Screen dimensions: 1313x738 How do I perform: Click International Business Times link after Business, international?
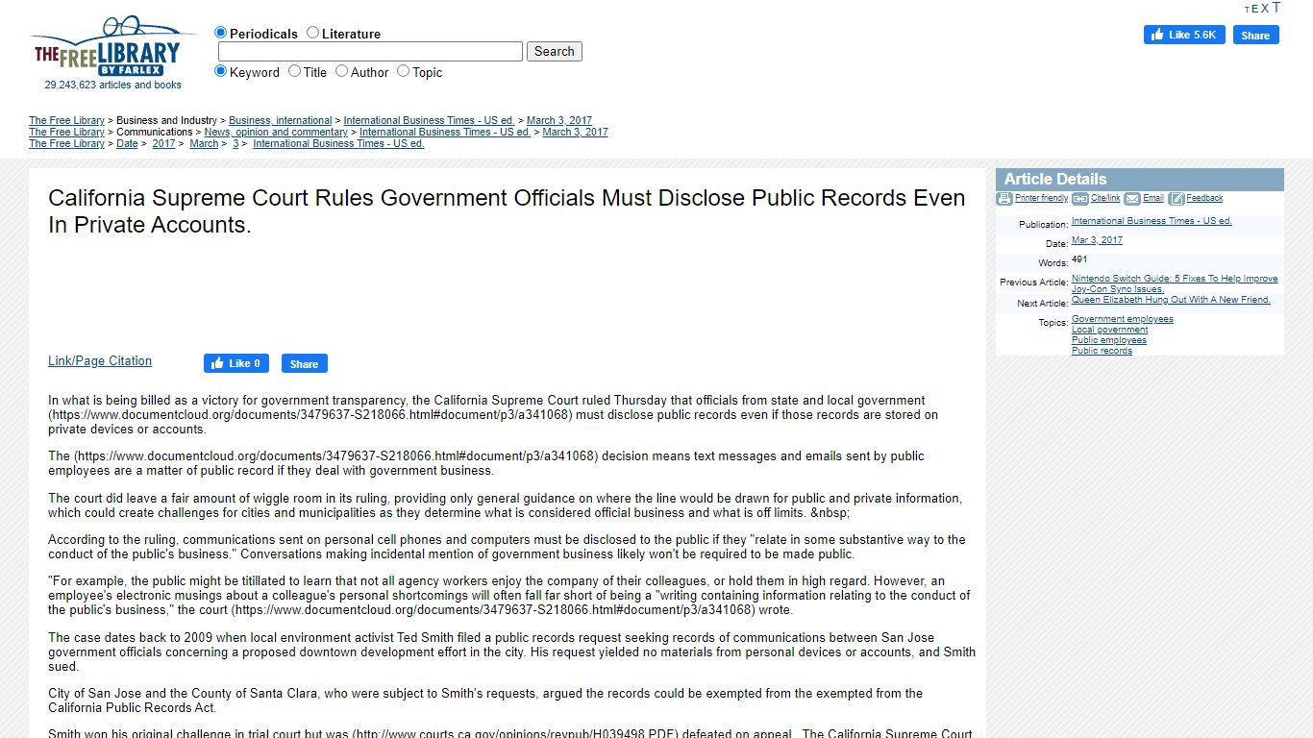429,121
